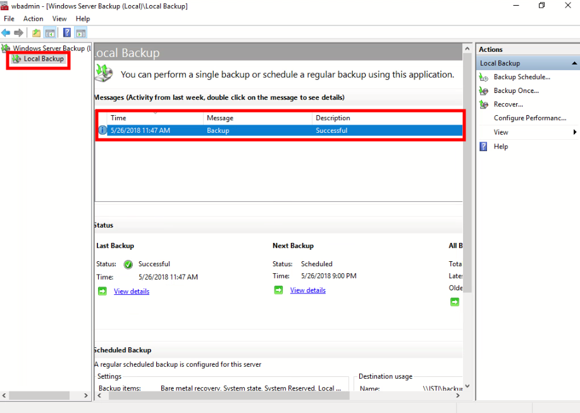This screenshot has width=580, height=413.
Task: Click the tree pane horizontal scrollbar thumb
Action: [39, 396]
